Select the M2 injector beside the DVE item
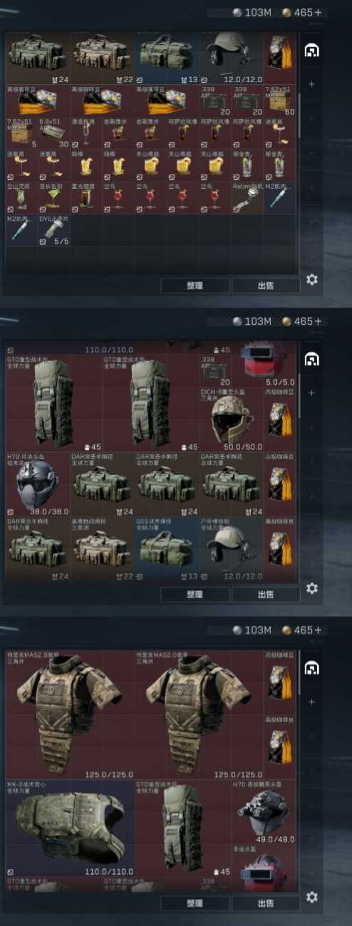This screenshot has height=926, width=352. click(21, 229)
